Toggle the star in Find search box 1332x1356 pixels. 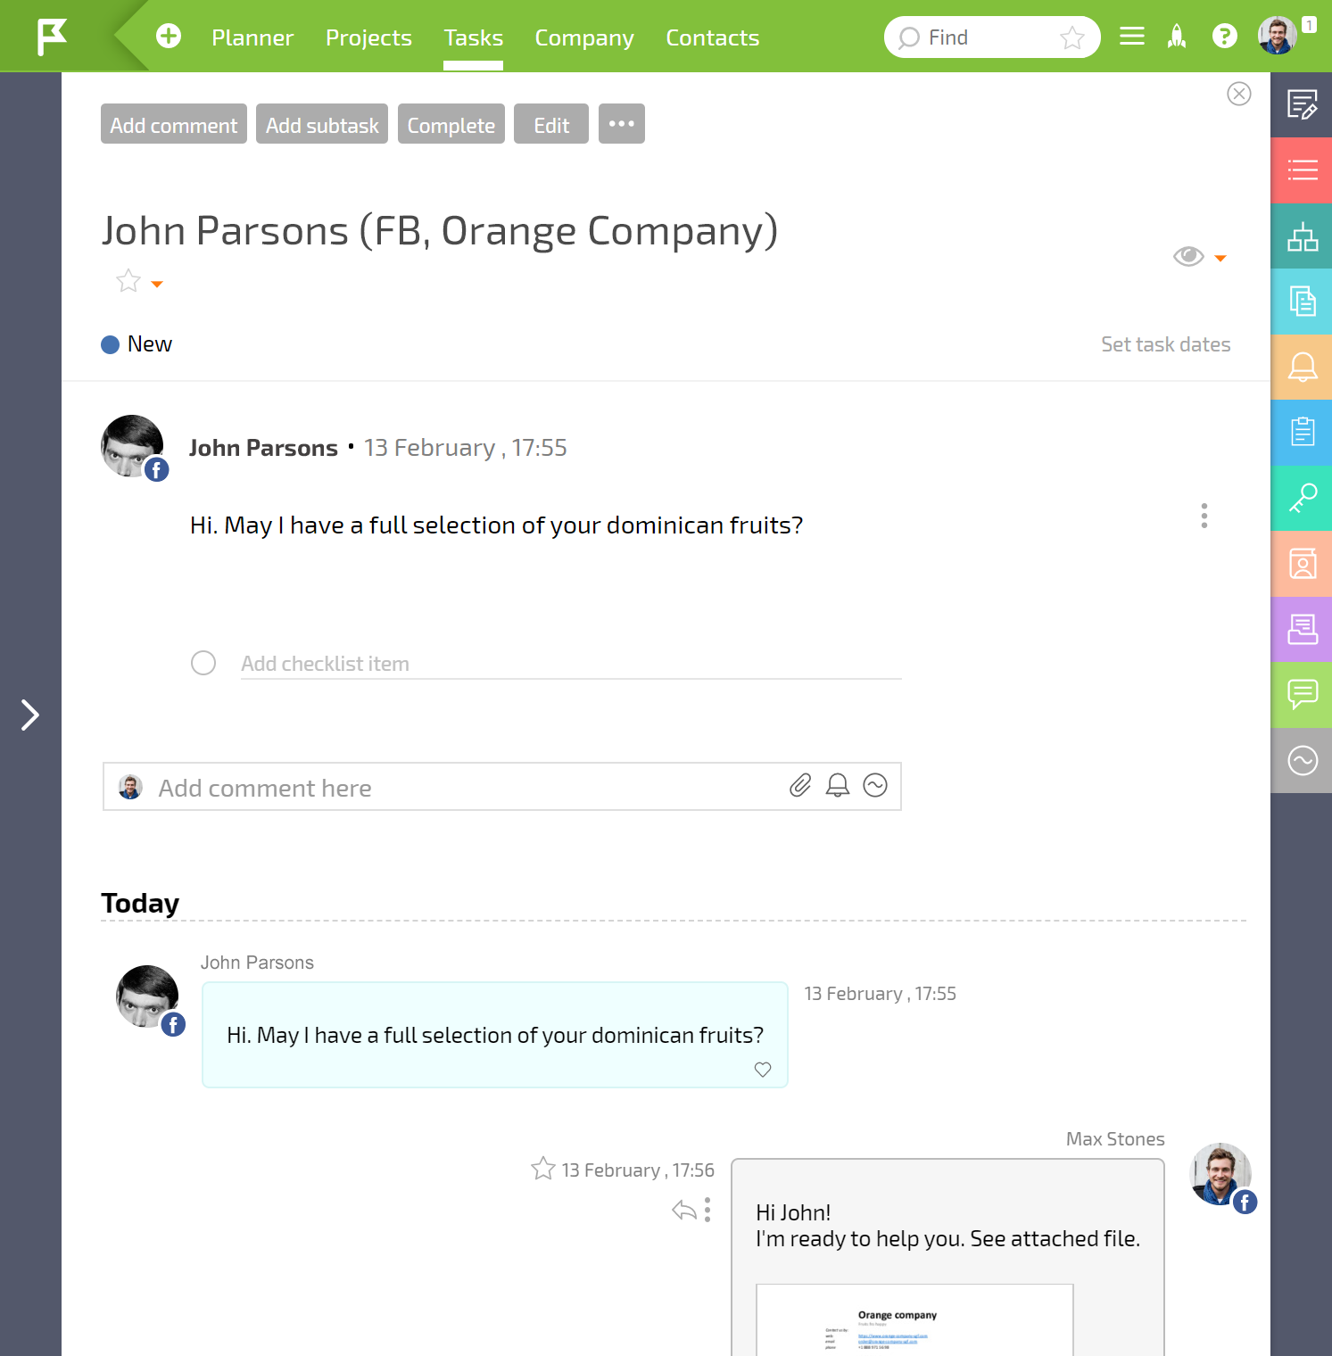pyautogui.click(x=1072, y=37)
